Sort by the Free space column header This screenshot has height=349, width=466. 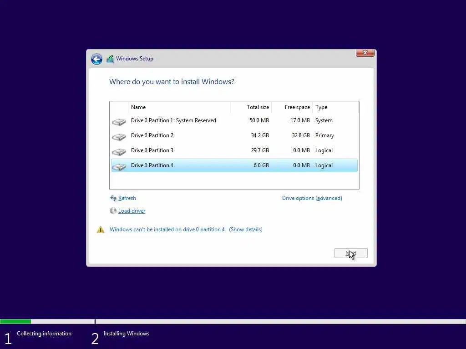292,107
